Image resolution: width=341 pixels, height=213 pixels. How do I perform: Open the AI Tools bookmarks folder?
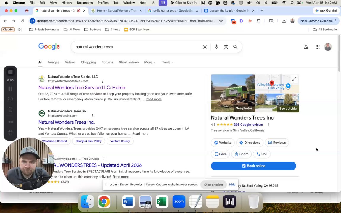point(72,30)
